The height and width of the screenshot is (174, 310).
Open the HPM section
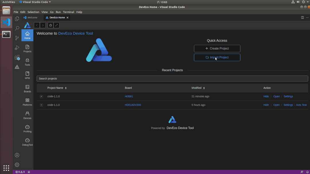[27, 75]
